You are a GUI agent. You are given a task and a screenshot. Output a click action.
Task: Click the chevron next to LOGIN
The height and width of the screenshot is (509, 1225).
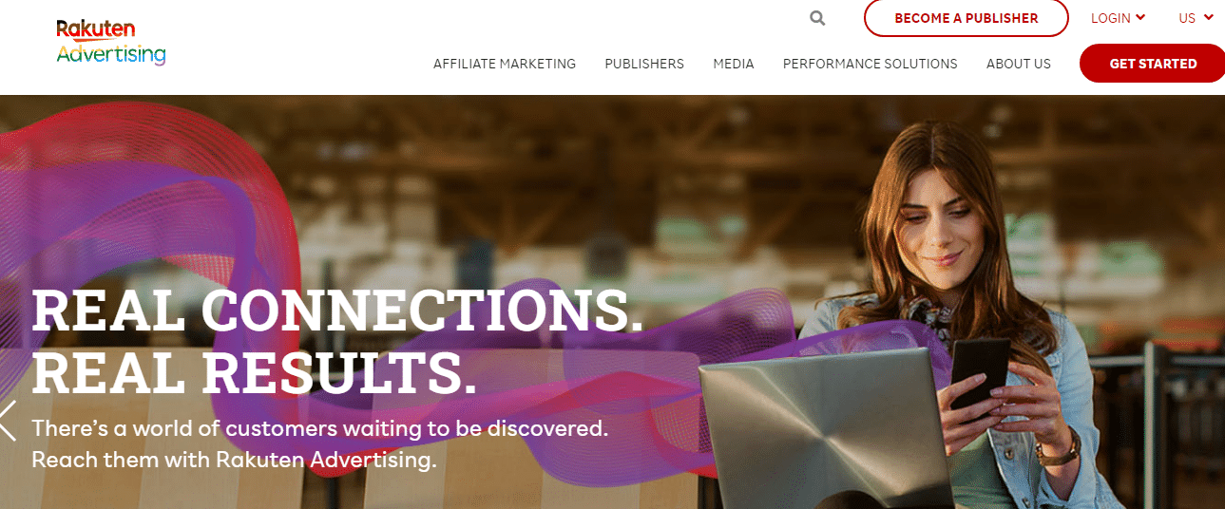click(x=1140, y=17)
